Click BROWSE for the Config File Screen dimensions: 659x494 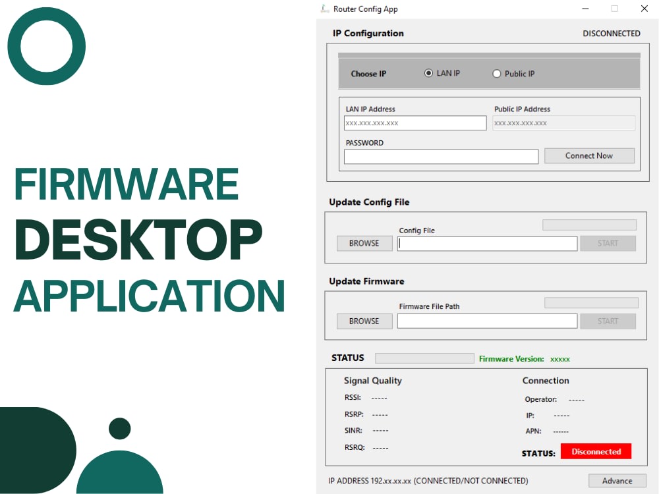[x=364, y=243]
